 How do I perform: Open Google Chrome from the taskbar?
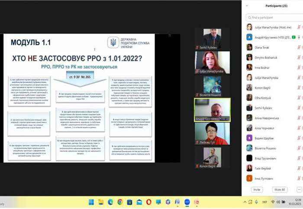click(120, 202)
